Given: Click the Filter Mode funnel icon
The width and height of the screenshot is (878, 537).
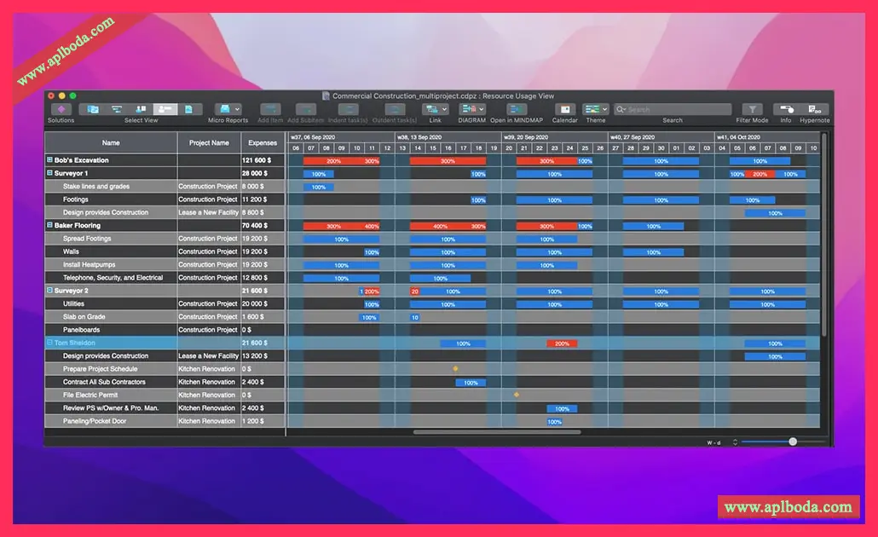Looking at the screenshot, I should (x=752, y=109).
